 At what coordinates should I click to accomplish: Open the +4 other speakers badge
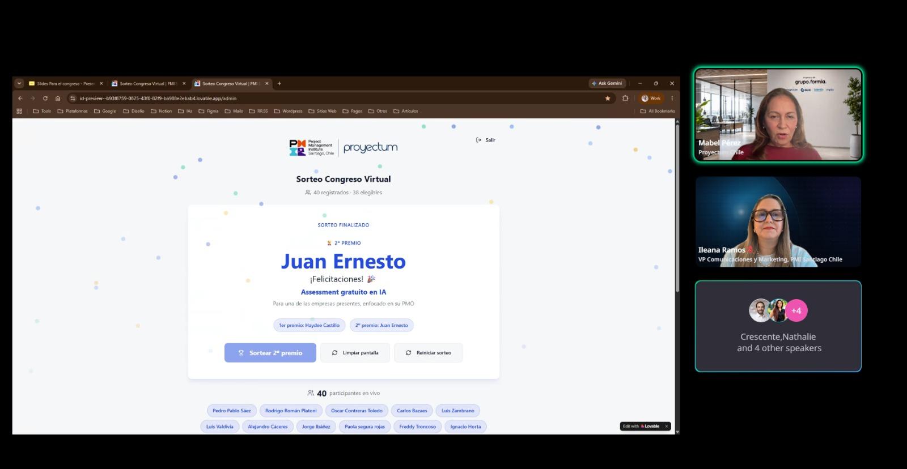click(796, 310)
